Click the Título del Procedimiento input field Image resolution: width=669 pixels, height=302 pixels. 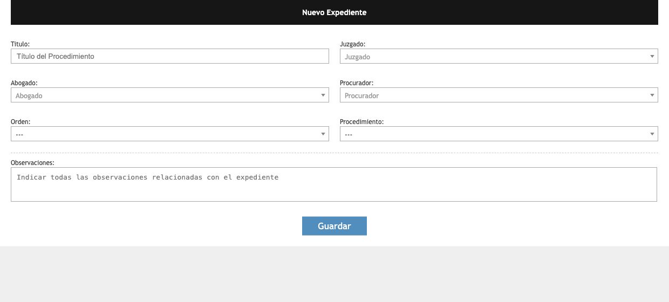pos(170,56)
